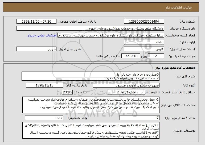Click the label 'شهر محل تحویل:'

point(69,49)
